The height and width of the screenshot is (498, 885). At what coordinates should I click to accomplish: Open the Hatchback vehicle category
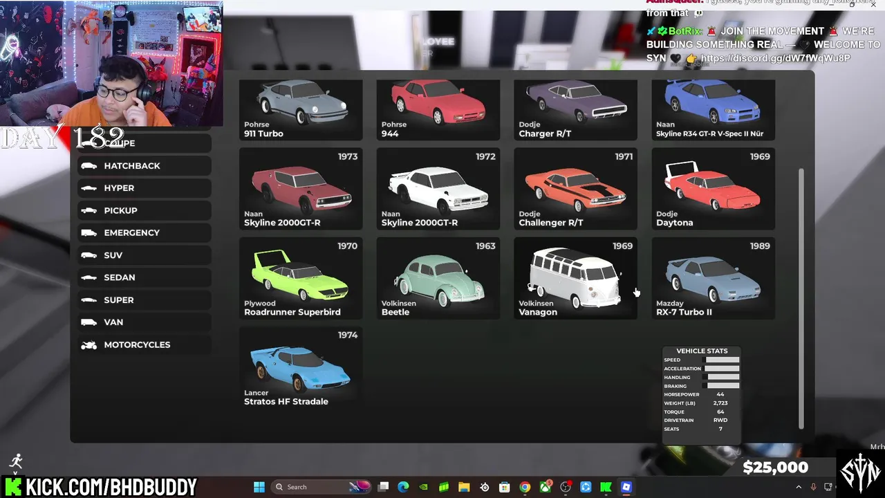click(145, 166)
